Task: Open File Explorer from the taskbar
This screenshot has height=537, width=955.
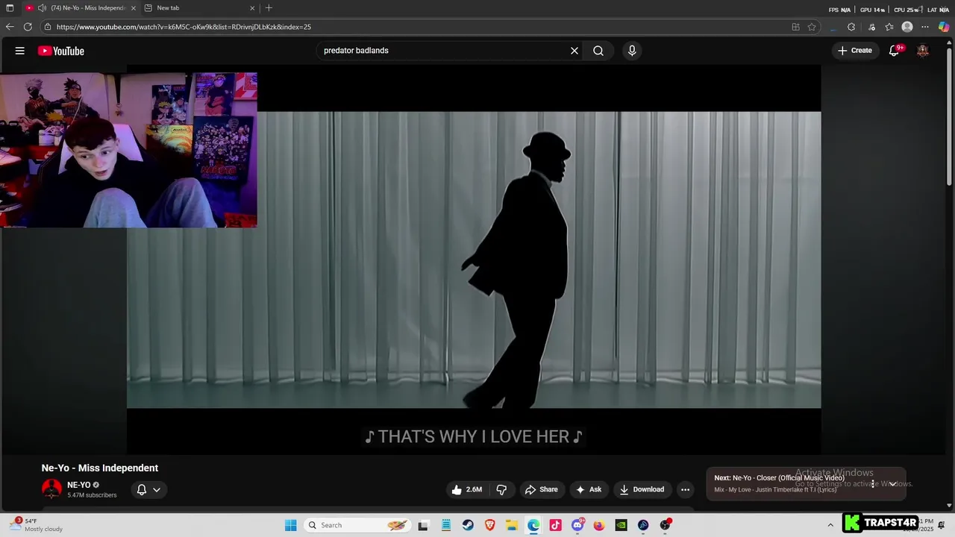Action: pos(512,525)
